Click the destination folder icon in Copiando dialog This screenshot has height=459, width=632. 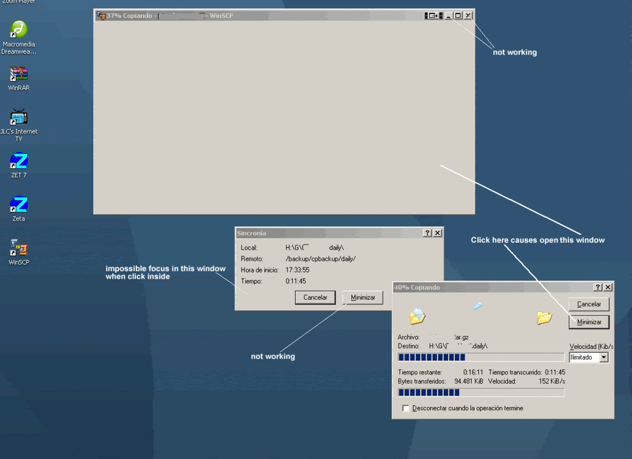coord(544,318)
